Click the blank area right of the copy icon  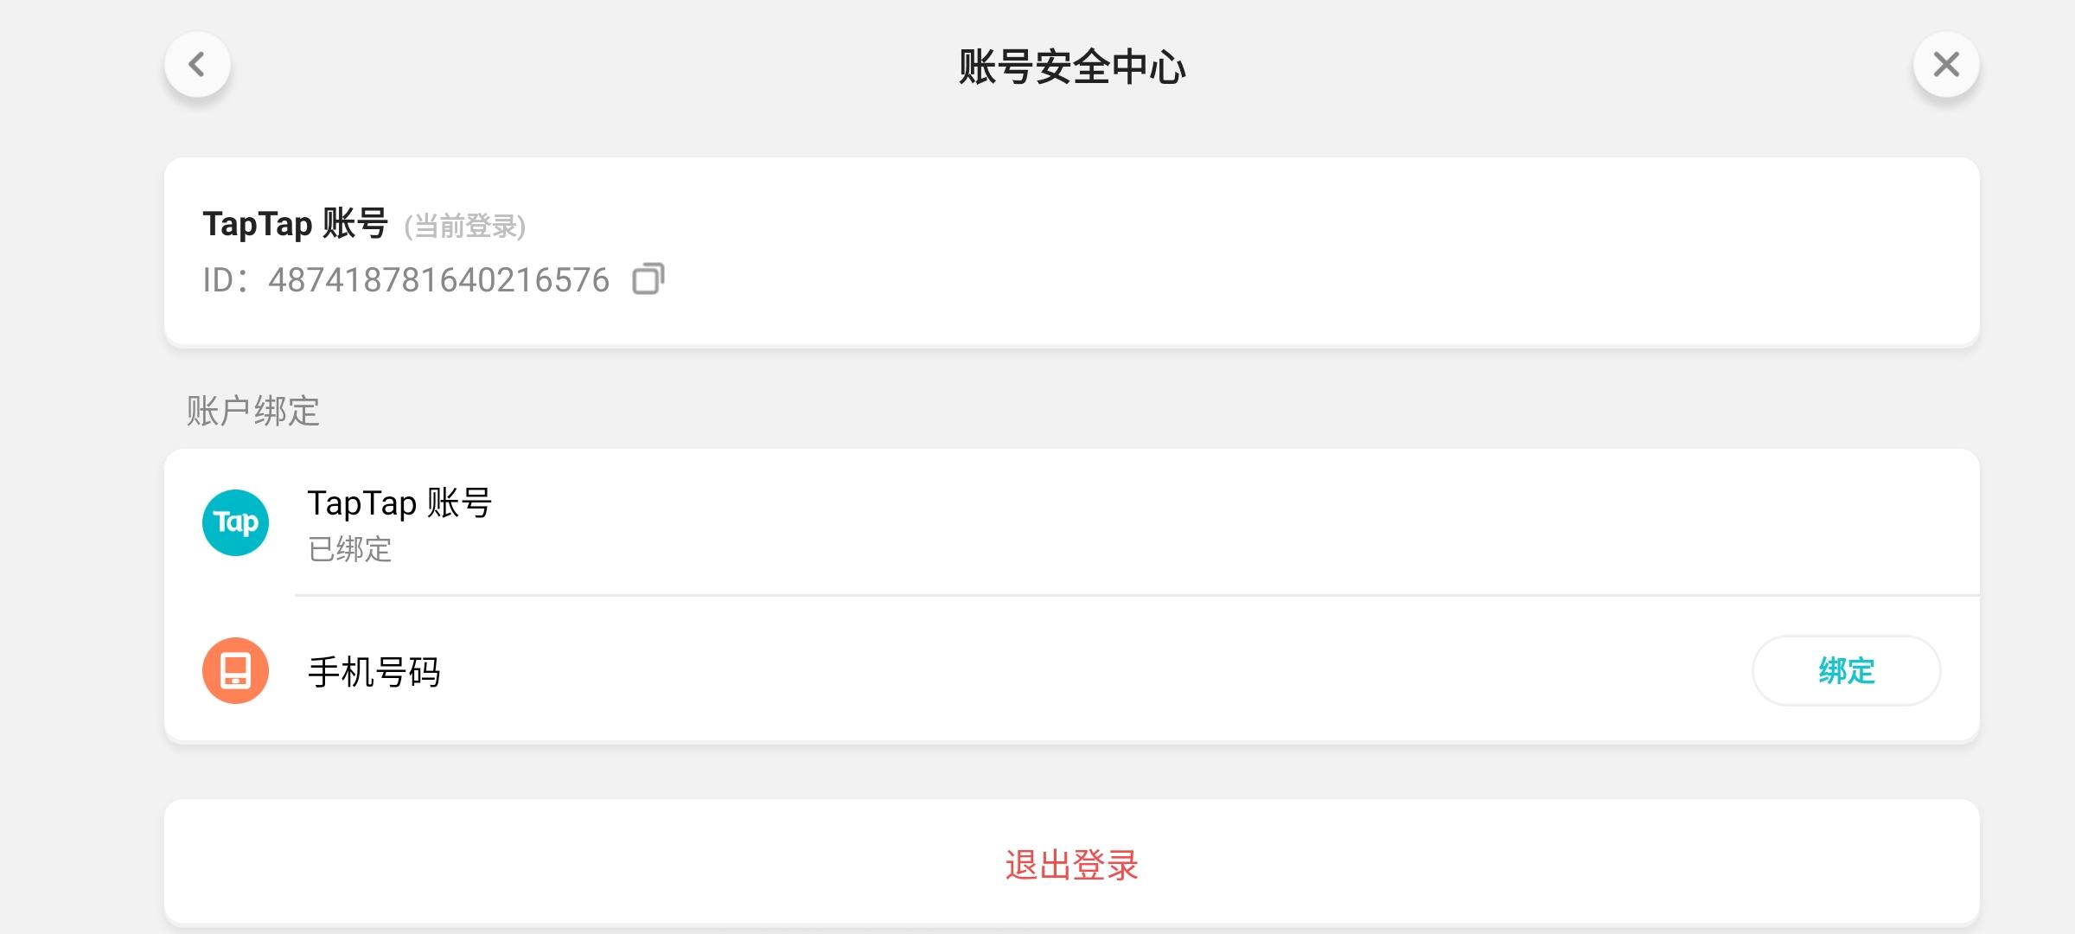1297,279
